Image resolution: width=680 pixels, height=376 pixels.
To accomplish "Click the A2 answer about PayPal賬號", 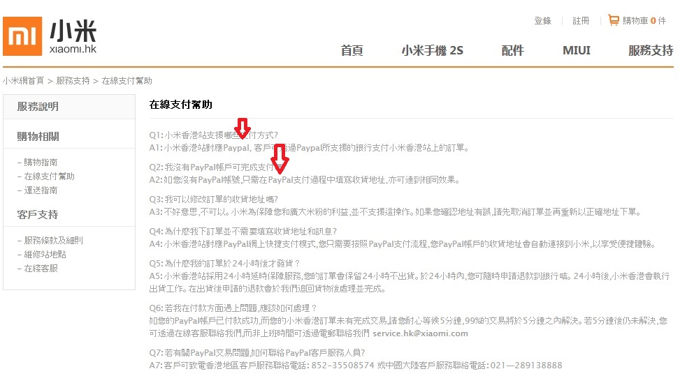I will point(305,179).
